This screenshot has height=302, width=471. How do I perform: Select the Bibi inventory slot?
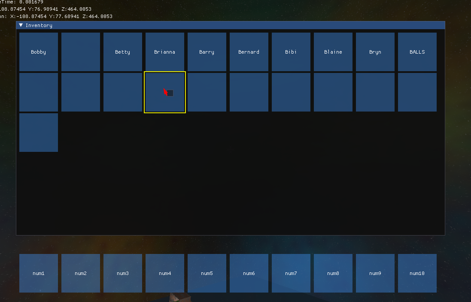pos(291,51)
